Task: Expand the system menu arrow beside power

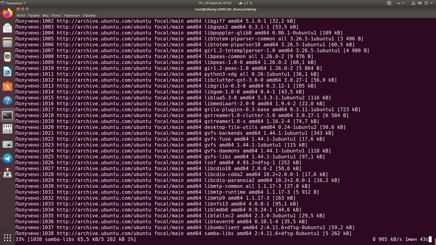Action: [x=431, y=3]
